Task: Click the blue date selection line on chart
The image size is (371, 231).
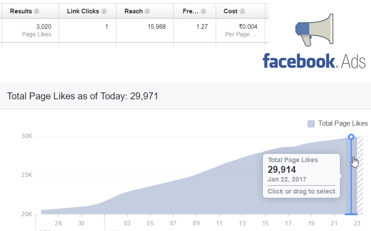Action: [351, 177]
